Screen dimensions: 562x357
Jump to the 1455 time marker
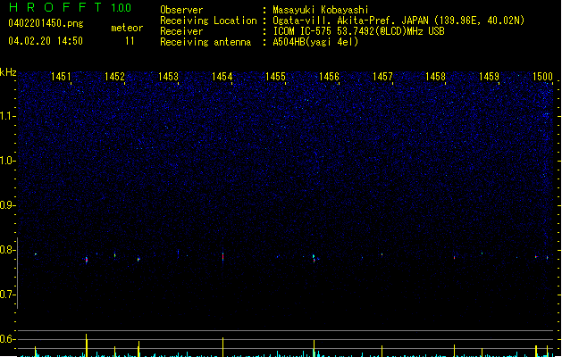click(275, 78)
